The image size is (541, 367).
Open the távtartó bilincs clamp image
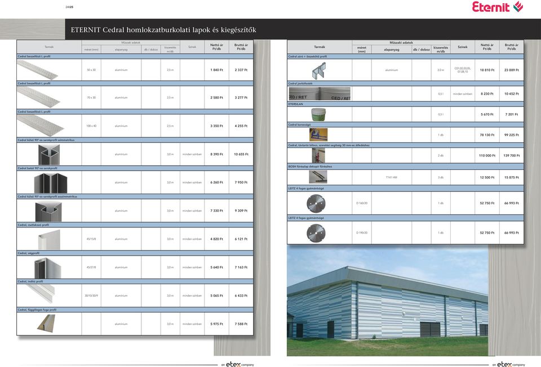[318, 155]
